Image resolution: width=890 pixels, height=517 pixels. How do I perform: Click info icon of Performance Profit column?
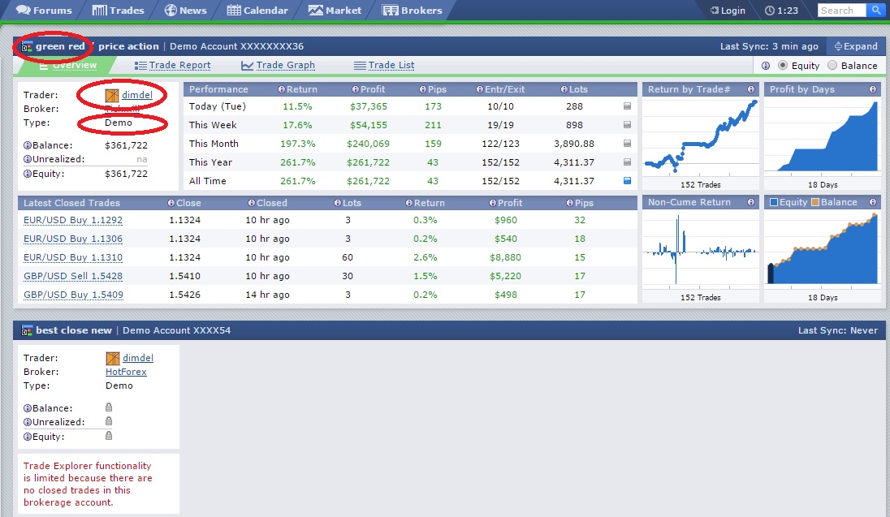click(x=356, y=89)
